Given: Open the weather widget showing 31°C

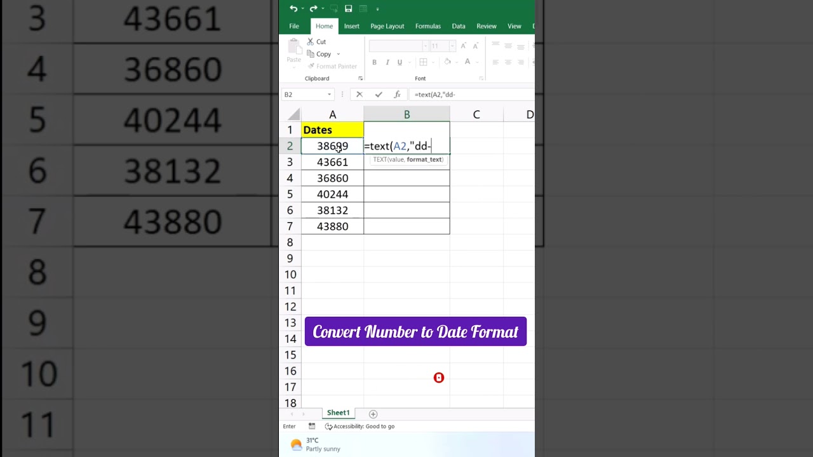Looking at the screenshot, I should click(315, 444).
